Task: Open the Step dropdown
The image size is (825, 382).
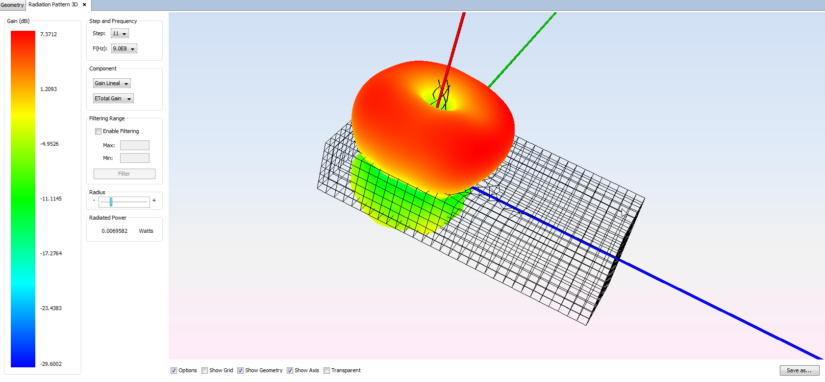Action: coord(120,34)
